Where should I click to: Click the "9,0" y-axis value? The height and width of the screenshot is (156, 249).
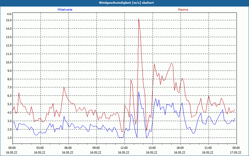click(x=9, y=71)
